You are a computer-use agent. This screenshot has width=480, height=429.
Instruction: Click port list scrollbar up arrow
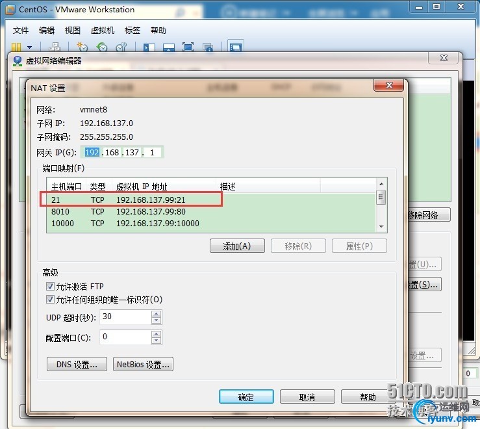(x=381, y=184)
